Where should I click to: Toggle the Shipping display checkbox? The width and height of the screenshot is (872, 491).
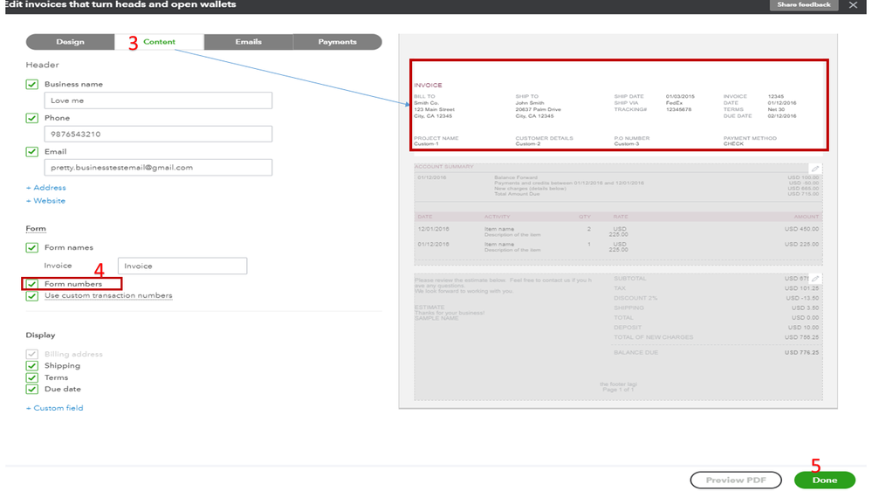[31, 366]
